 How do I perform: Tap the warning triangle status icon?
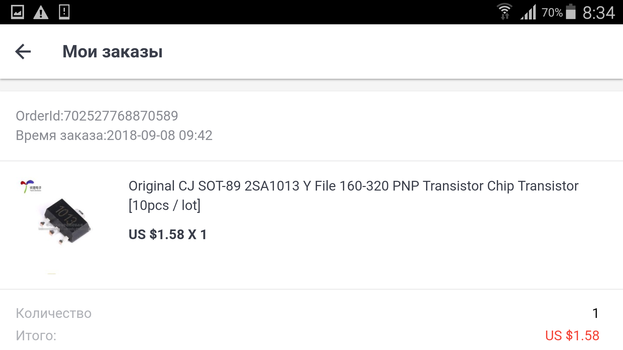41,13
